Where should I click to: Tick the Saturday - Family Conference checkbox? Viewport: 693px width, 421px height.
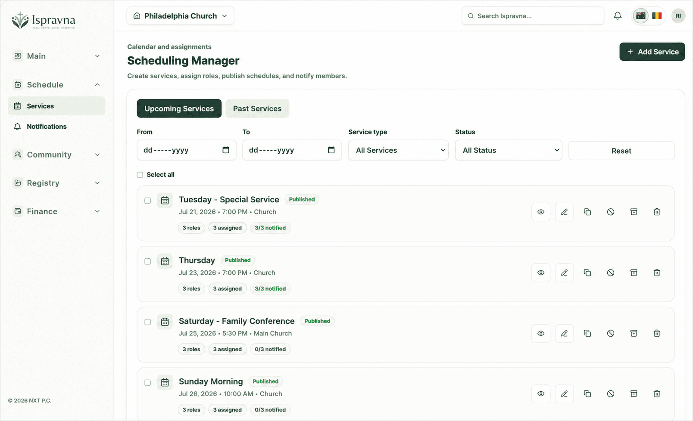pyautogui.click(x=147, y=322)
